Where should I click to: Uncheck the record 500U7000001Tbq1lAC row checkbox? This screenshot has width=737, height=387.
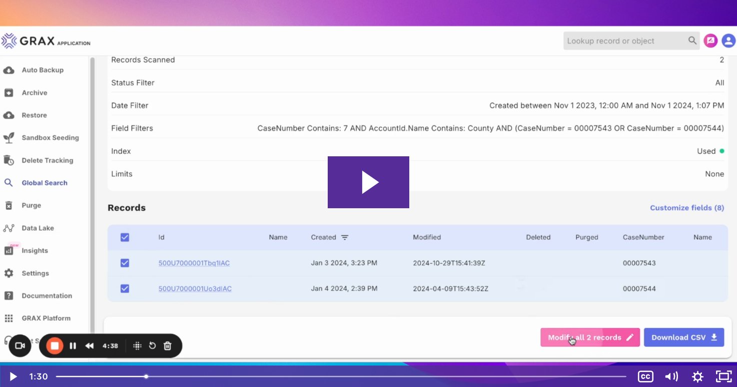[x=125, y=263]
